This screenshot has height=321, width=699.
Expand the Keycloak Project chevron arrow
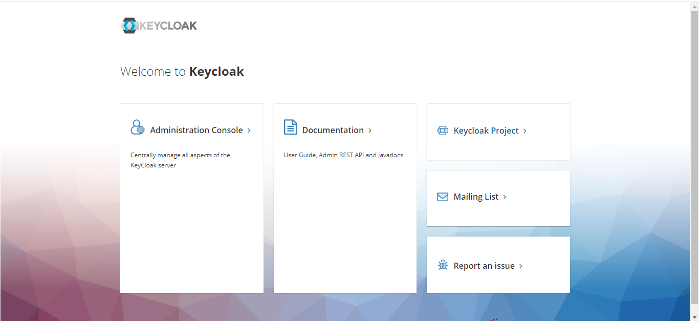click(525, 131)
